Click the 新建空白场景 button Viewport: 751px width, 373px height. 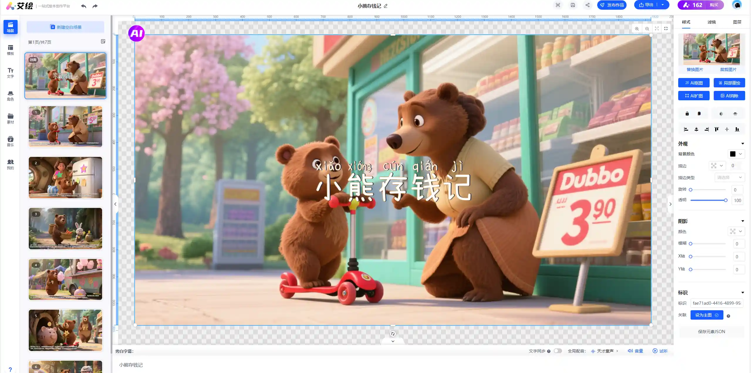[65, 27]
